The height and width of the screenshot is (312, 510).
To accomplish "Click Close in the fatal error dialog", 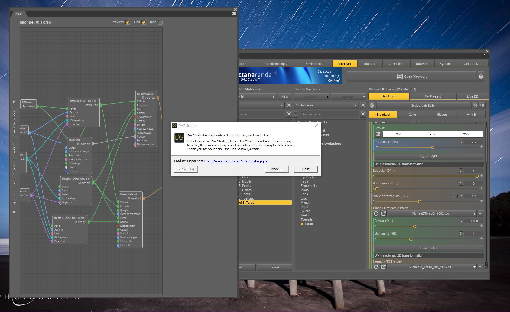I will coord(306,169).
